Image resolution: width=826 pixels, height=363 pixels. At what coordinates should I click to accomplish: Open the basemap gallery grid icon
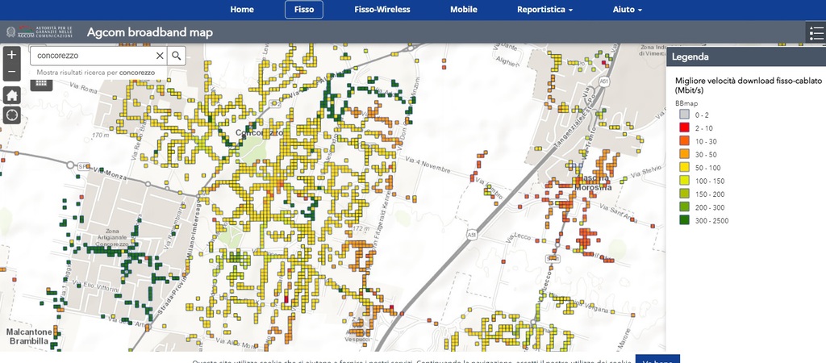pos(41,83)
